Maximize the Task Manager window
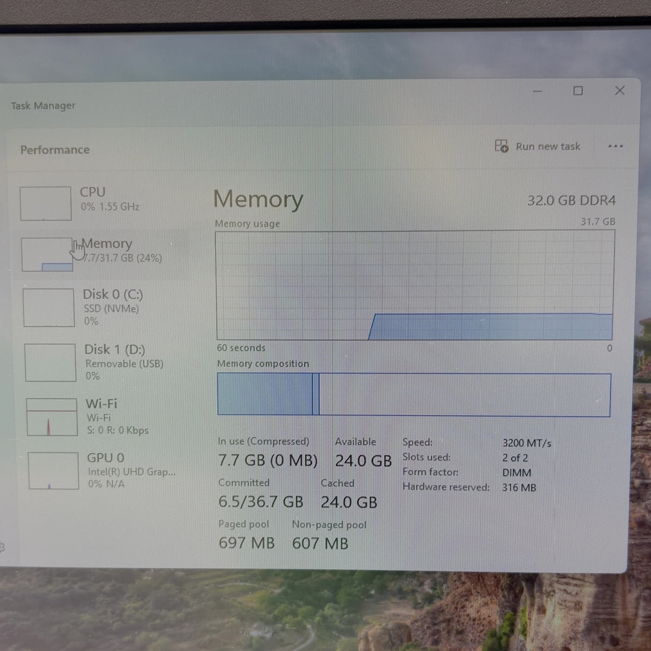The height and width of the screenshot is (651, 651). coord(578,91)
